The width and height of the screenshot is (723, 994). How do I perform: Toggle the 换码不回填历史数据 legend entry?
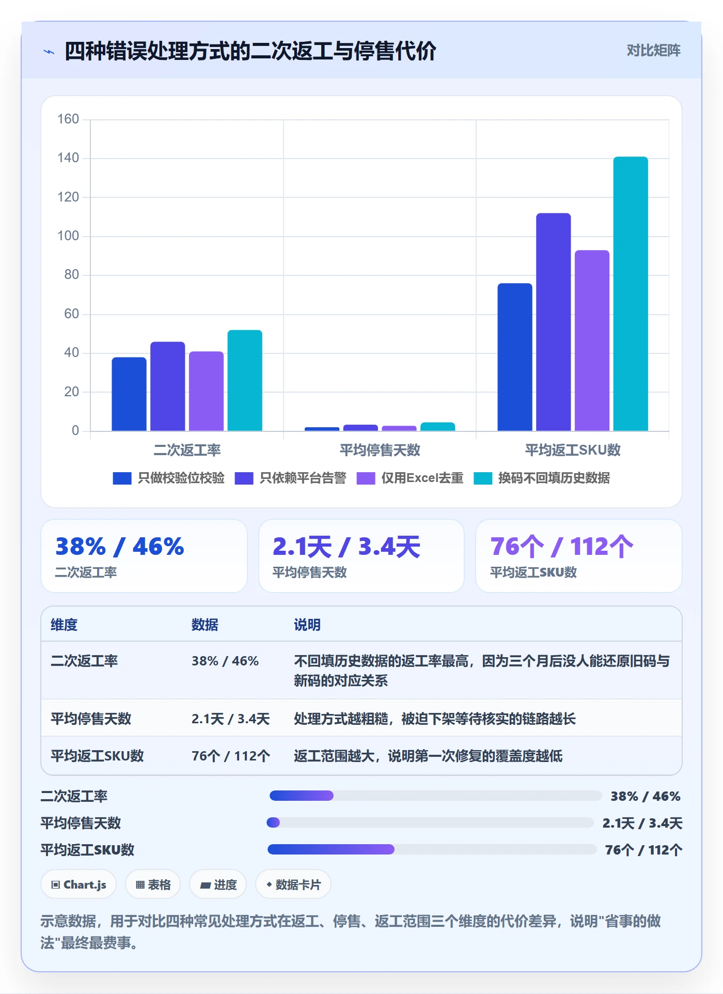click(x=542, y=478)
